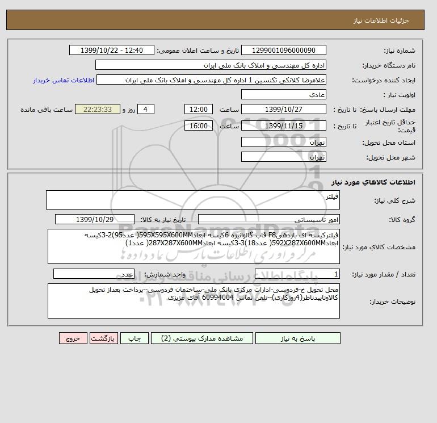This screenshot has width=437, height=423.
Task: Click the چاپ print button
Action: pos(135,338)
